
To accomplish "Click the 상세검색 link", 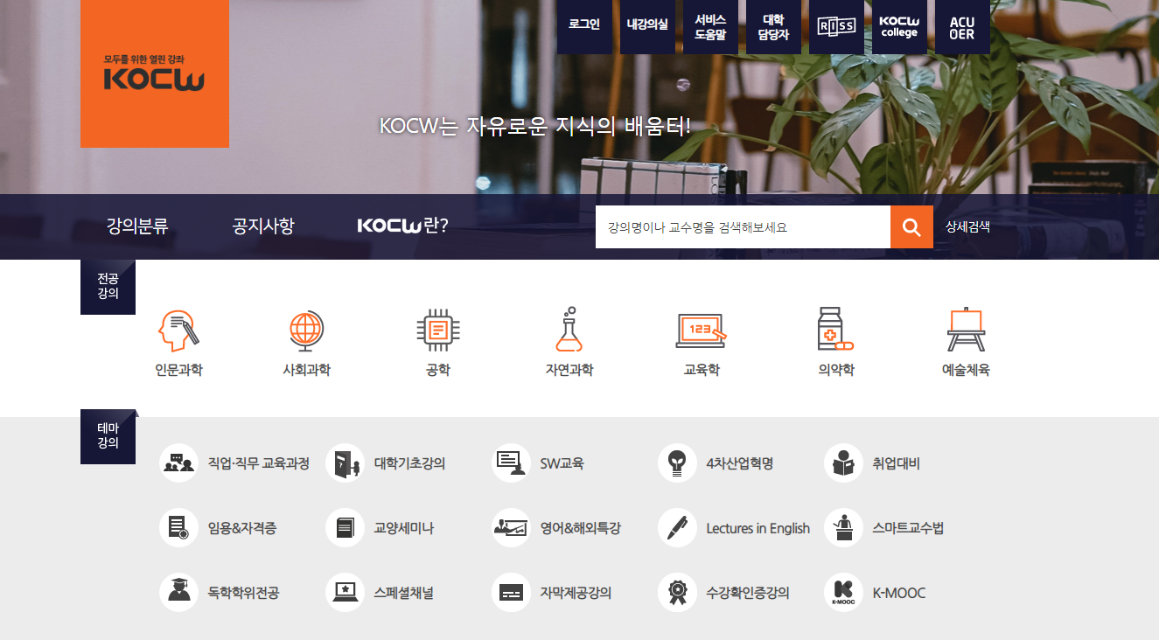I will click(967, 226).
